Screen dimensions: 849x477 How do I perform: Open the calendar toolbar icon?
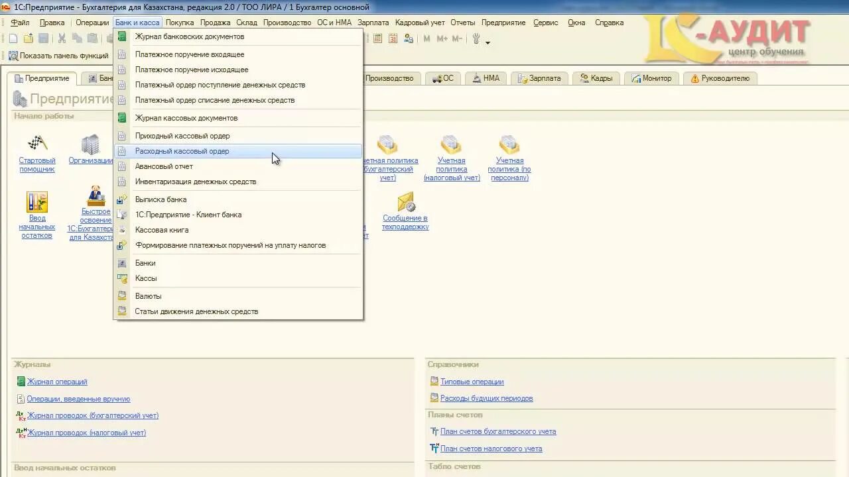click(x=393, y=39)
